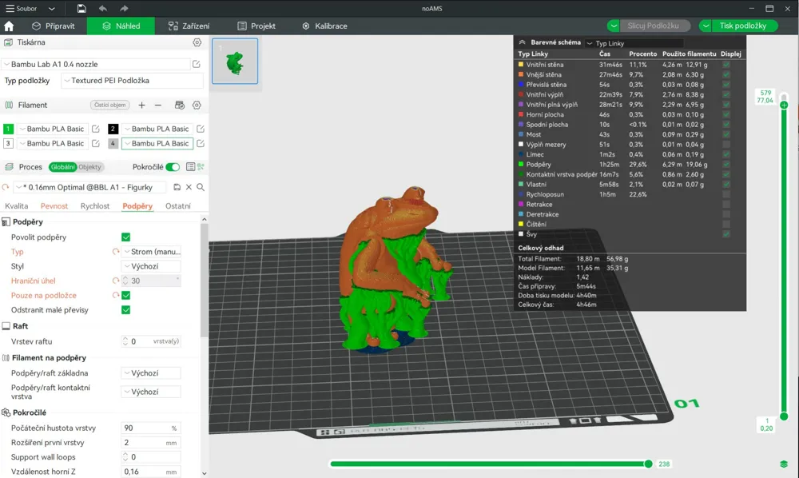Open the Kvalita settings tab

(16, 206)
